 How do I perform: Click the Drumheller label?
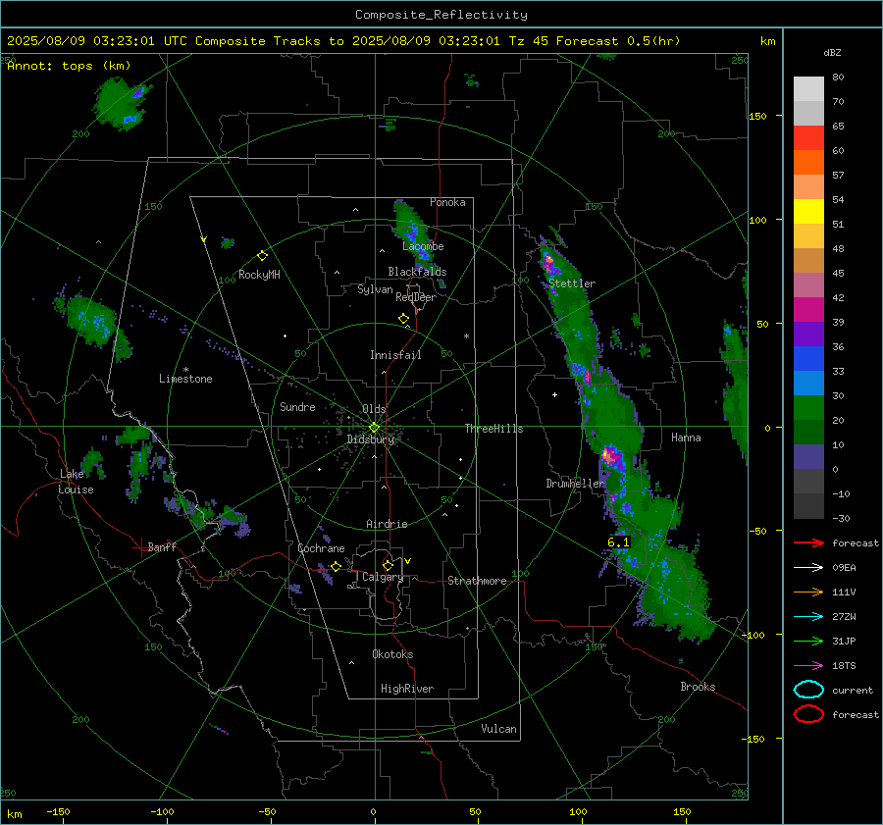575,484
